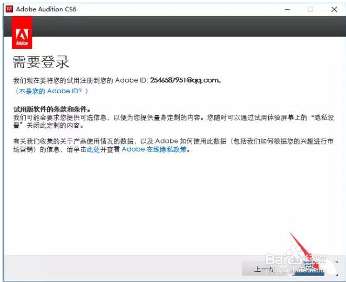Click the '此处' link
Viewport: 346px width, 282px height.
point(93,149)
